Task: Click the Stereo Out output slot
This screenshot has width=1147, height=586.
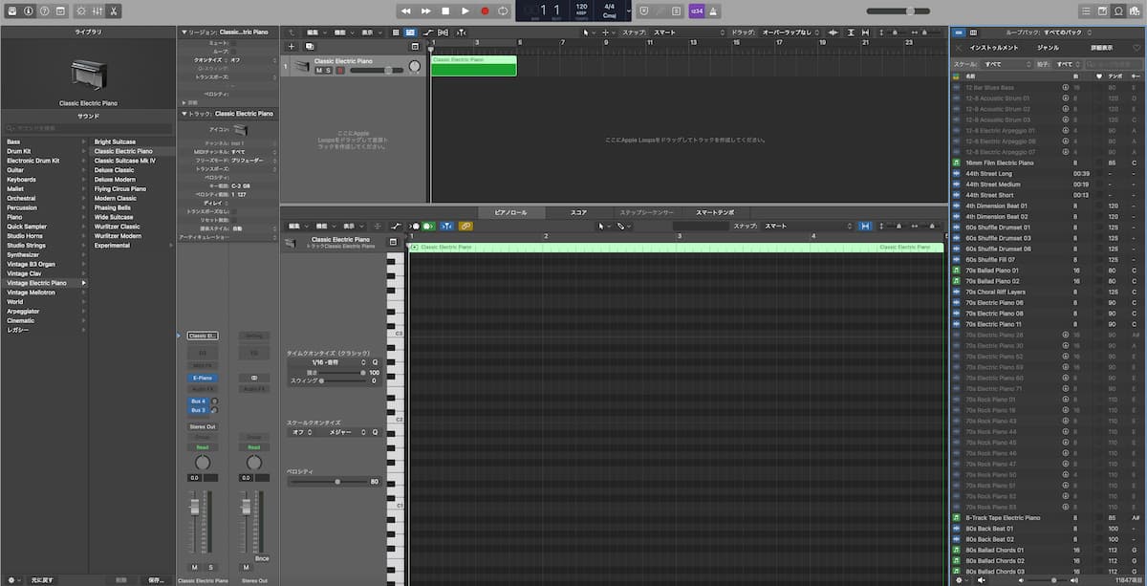Action: [x=203, y=426]
